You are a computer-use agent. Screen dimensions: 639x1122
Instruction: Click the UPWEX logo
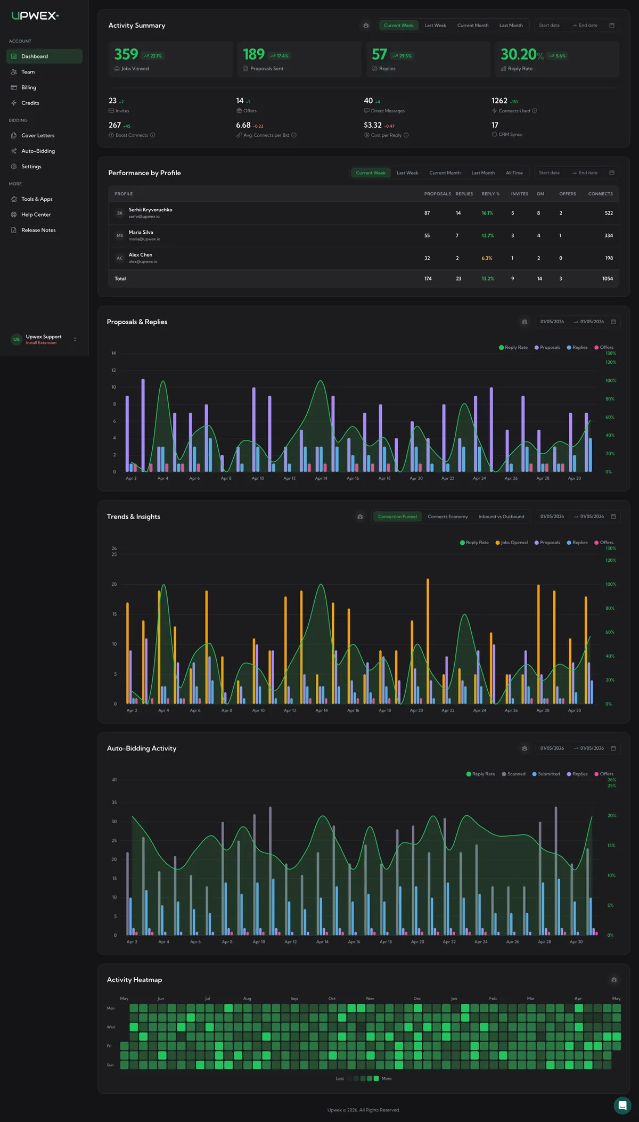[35, 16]
